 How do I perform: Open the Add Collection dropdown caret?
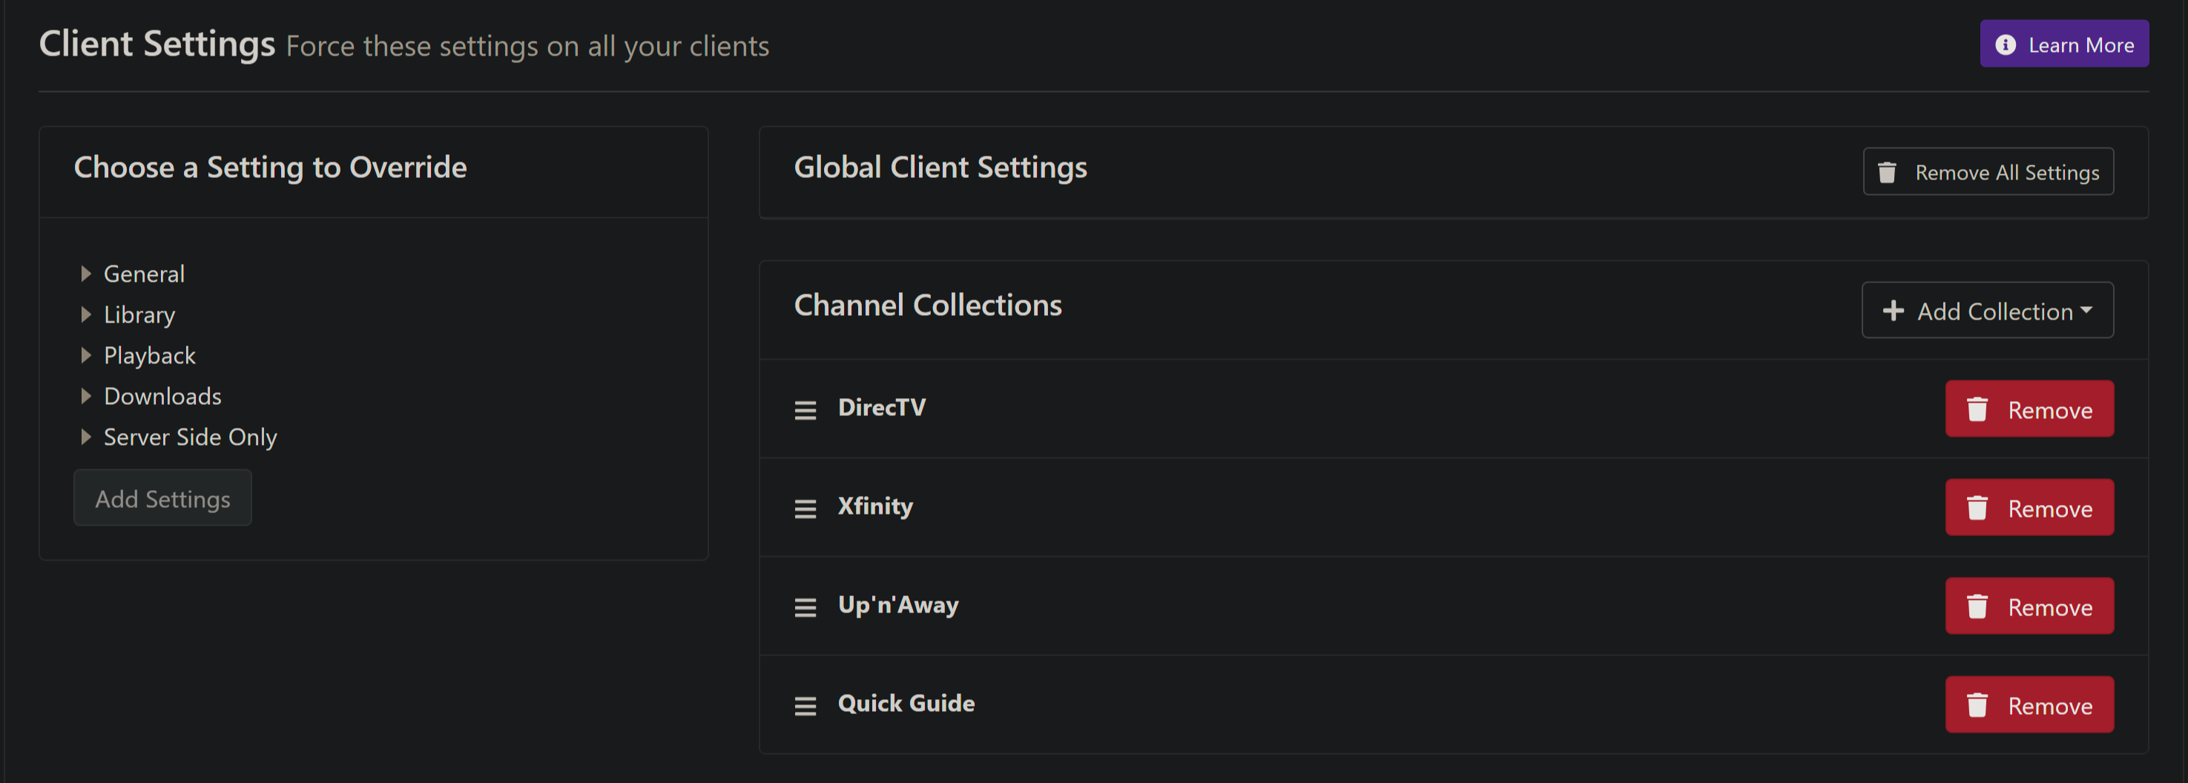click(x=2086, y=310)
